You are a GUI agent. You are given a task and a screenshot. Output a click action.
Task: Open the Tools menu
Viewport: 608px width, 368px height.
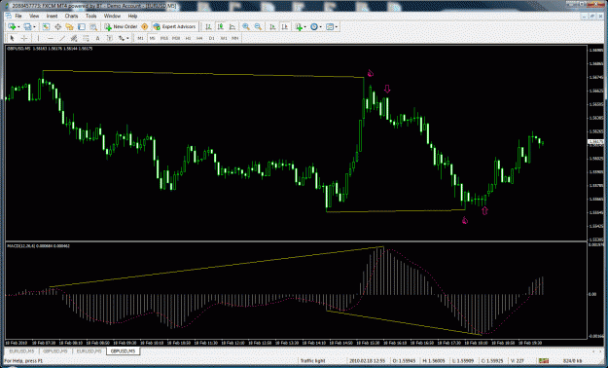coord(91,16)
